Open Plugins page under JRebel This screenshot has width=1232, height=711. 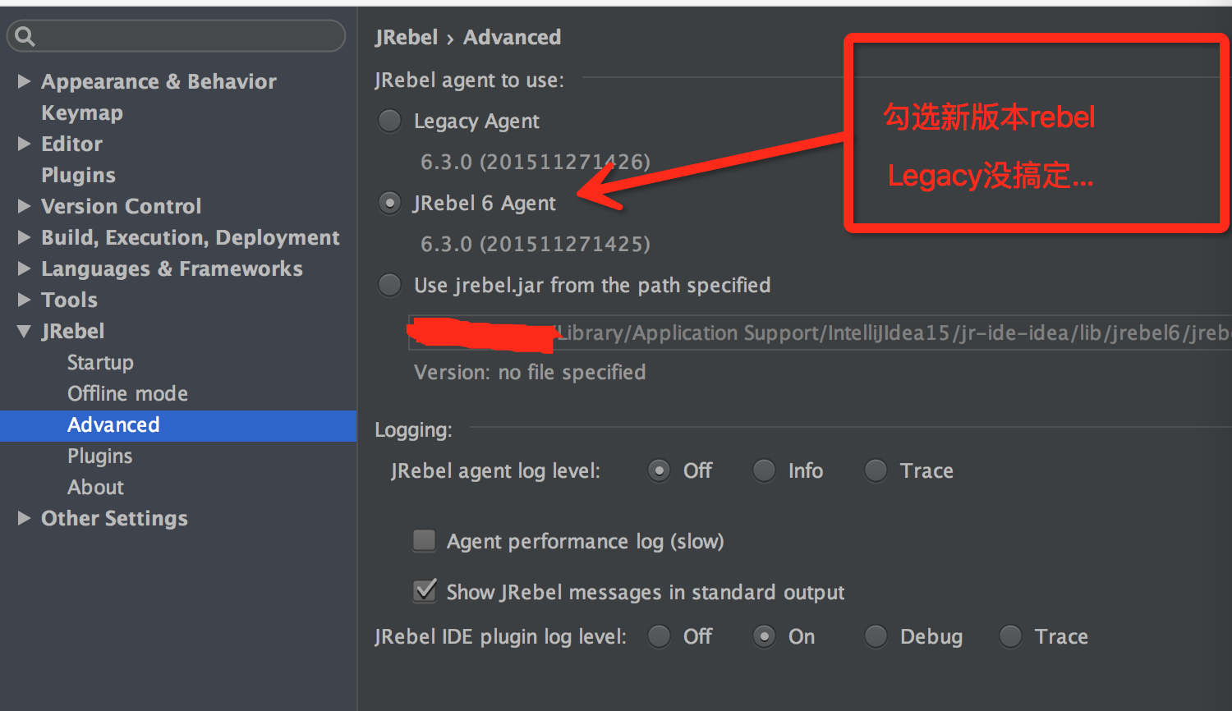99,456
